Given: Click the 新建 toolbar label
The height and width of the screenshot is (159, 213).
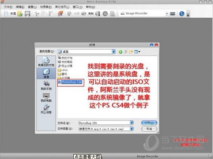Looking at the screenshot, I should (x=13, y=14).
